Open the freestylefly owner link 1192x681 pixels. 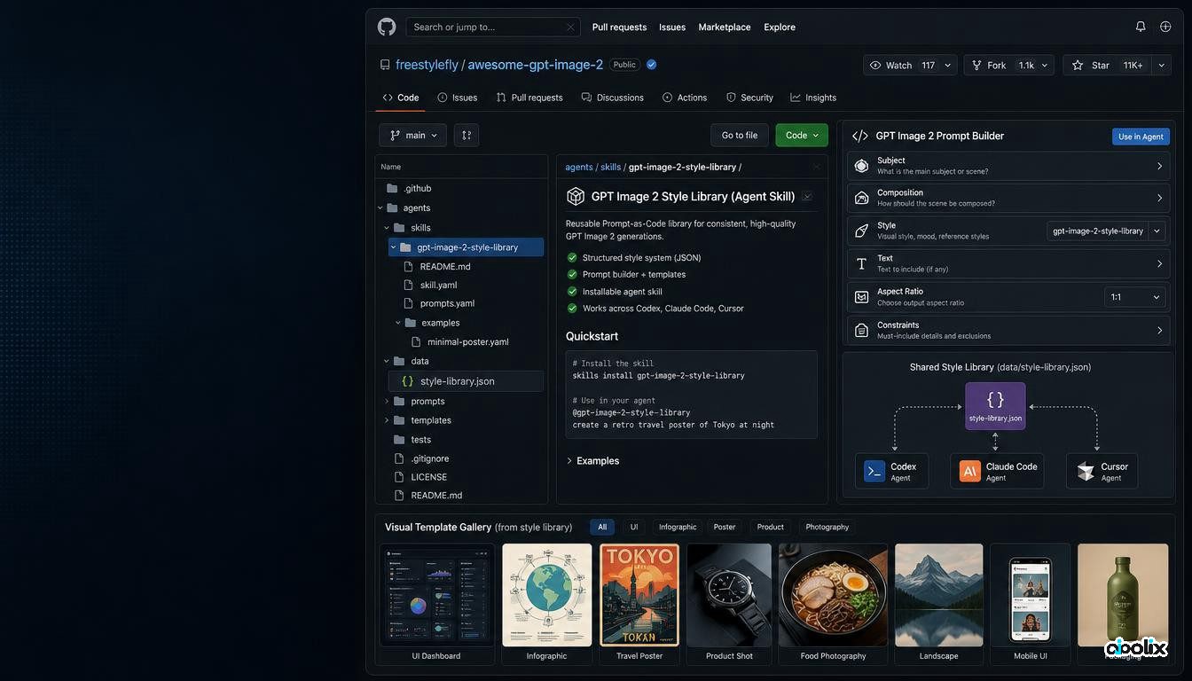[x=427, y=65]
